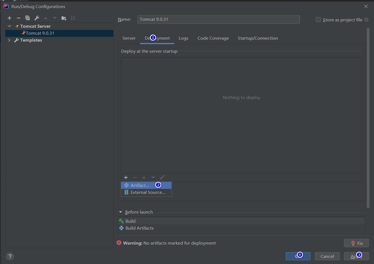Screen dimensions: 374x264
Task: Move configuration up in the list
Action: [46, 18]
